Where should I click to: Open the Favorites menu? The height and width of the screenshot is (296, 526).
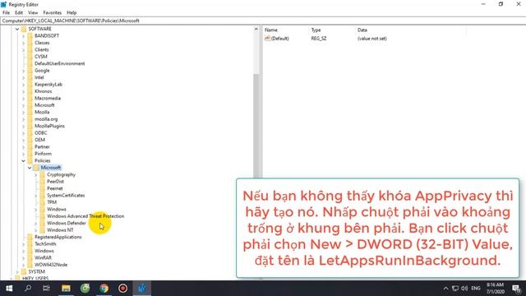tap(53, 13)
